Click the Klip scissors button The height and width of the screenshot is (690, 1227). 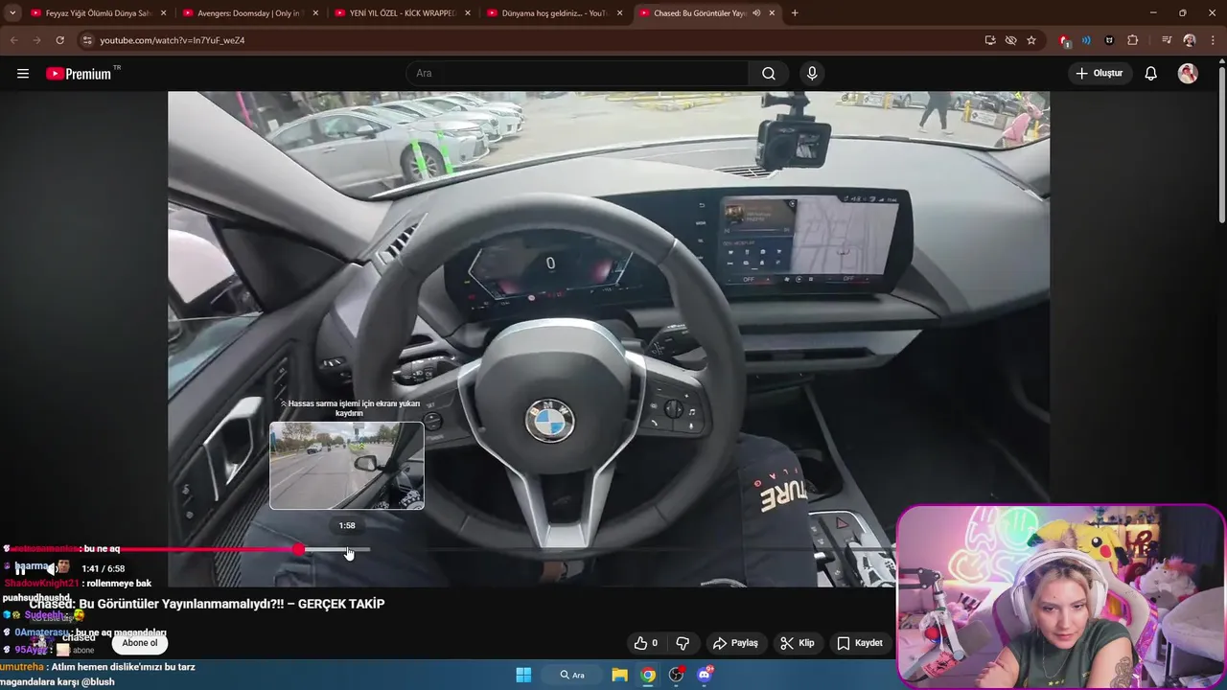tap(798, 643)
